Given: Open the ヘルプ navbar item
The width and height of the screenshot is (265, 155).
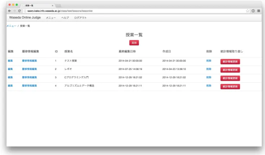Looking at the screenshot, I should pos(65,18).
